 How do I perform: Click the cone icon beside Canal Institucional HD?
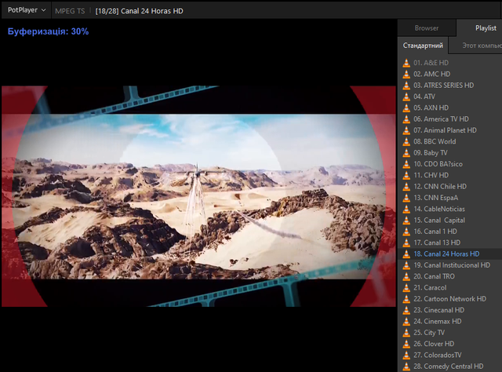[x=406, y=265]
